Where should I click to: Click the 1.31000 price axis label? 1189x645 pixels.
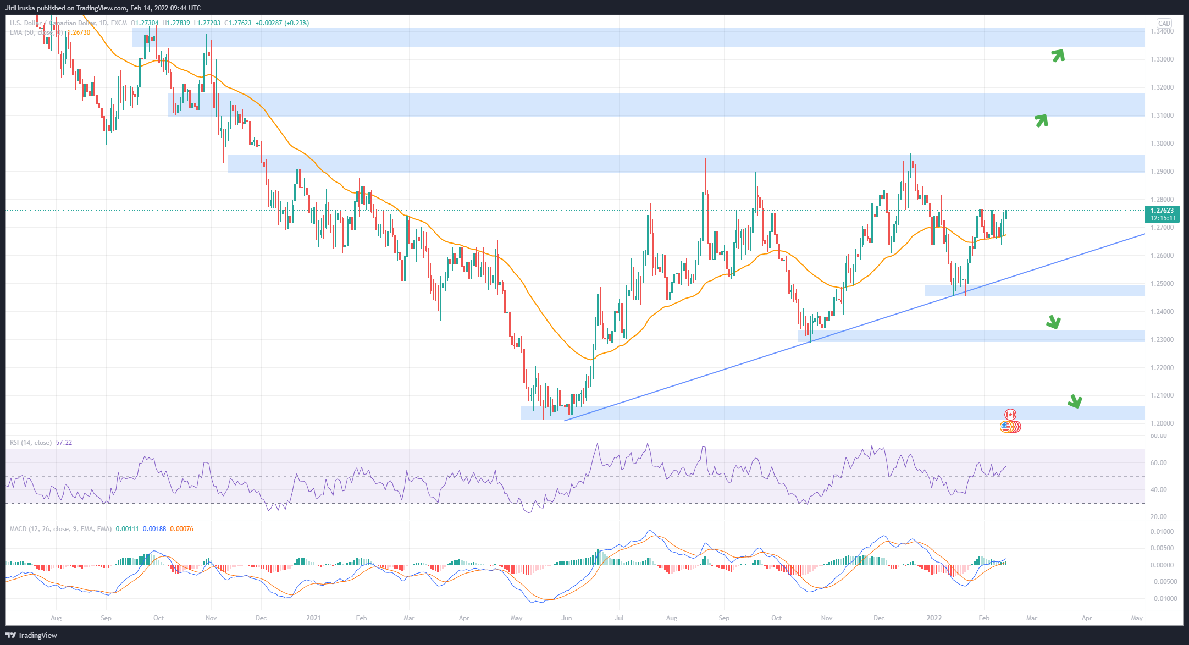coord(1162,115)
